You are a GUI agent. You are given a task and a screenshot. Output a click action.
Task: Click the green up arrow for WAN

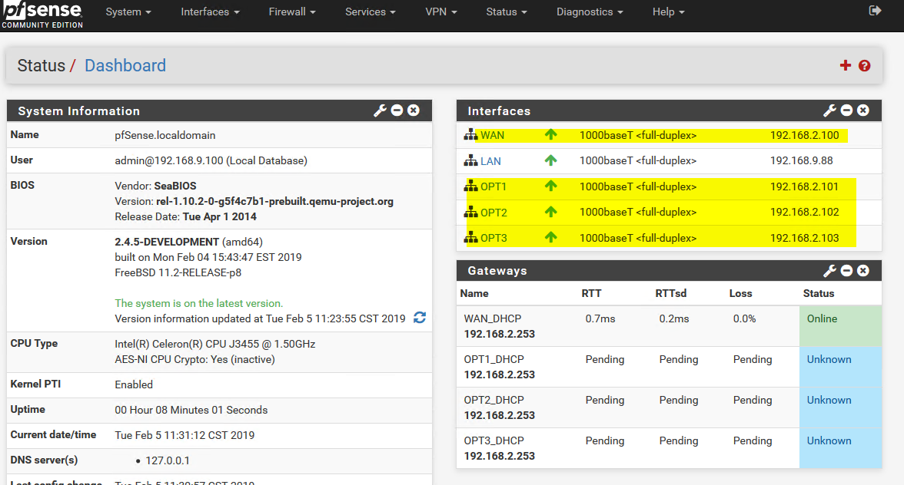click(x=550, y=134)
